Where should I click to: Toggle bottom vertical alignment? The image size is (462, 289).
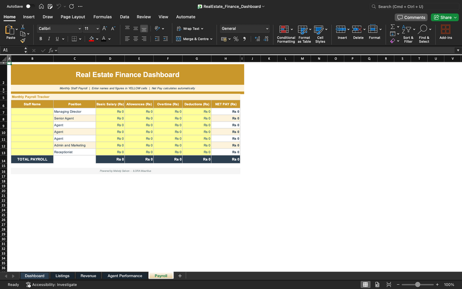click(144, 28)
